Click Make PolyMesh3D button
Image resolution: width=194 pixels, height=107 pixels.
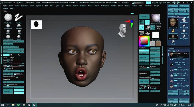point(181,9)
